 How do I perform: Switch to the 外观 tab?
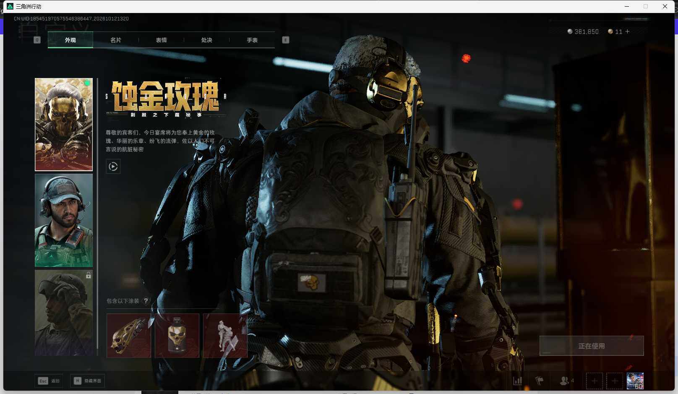[70, 40]
